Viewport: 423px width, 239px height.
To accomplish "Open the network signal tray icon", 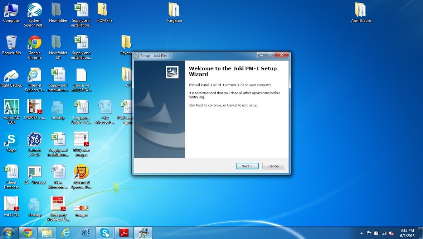I will (384, 233).
